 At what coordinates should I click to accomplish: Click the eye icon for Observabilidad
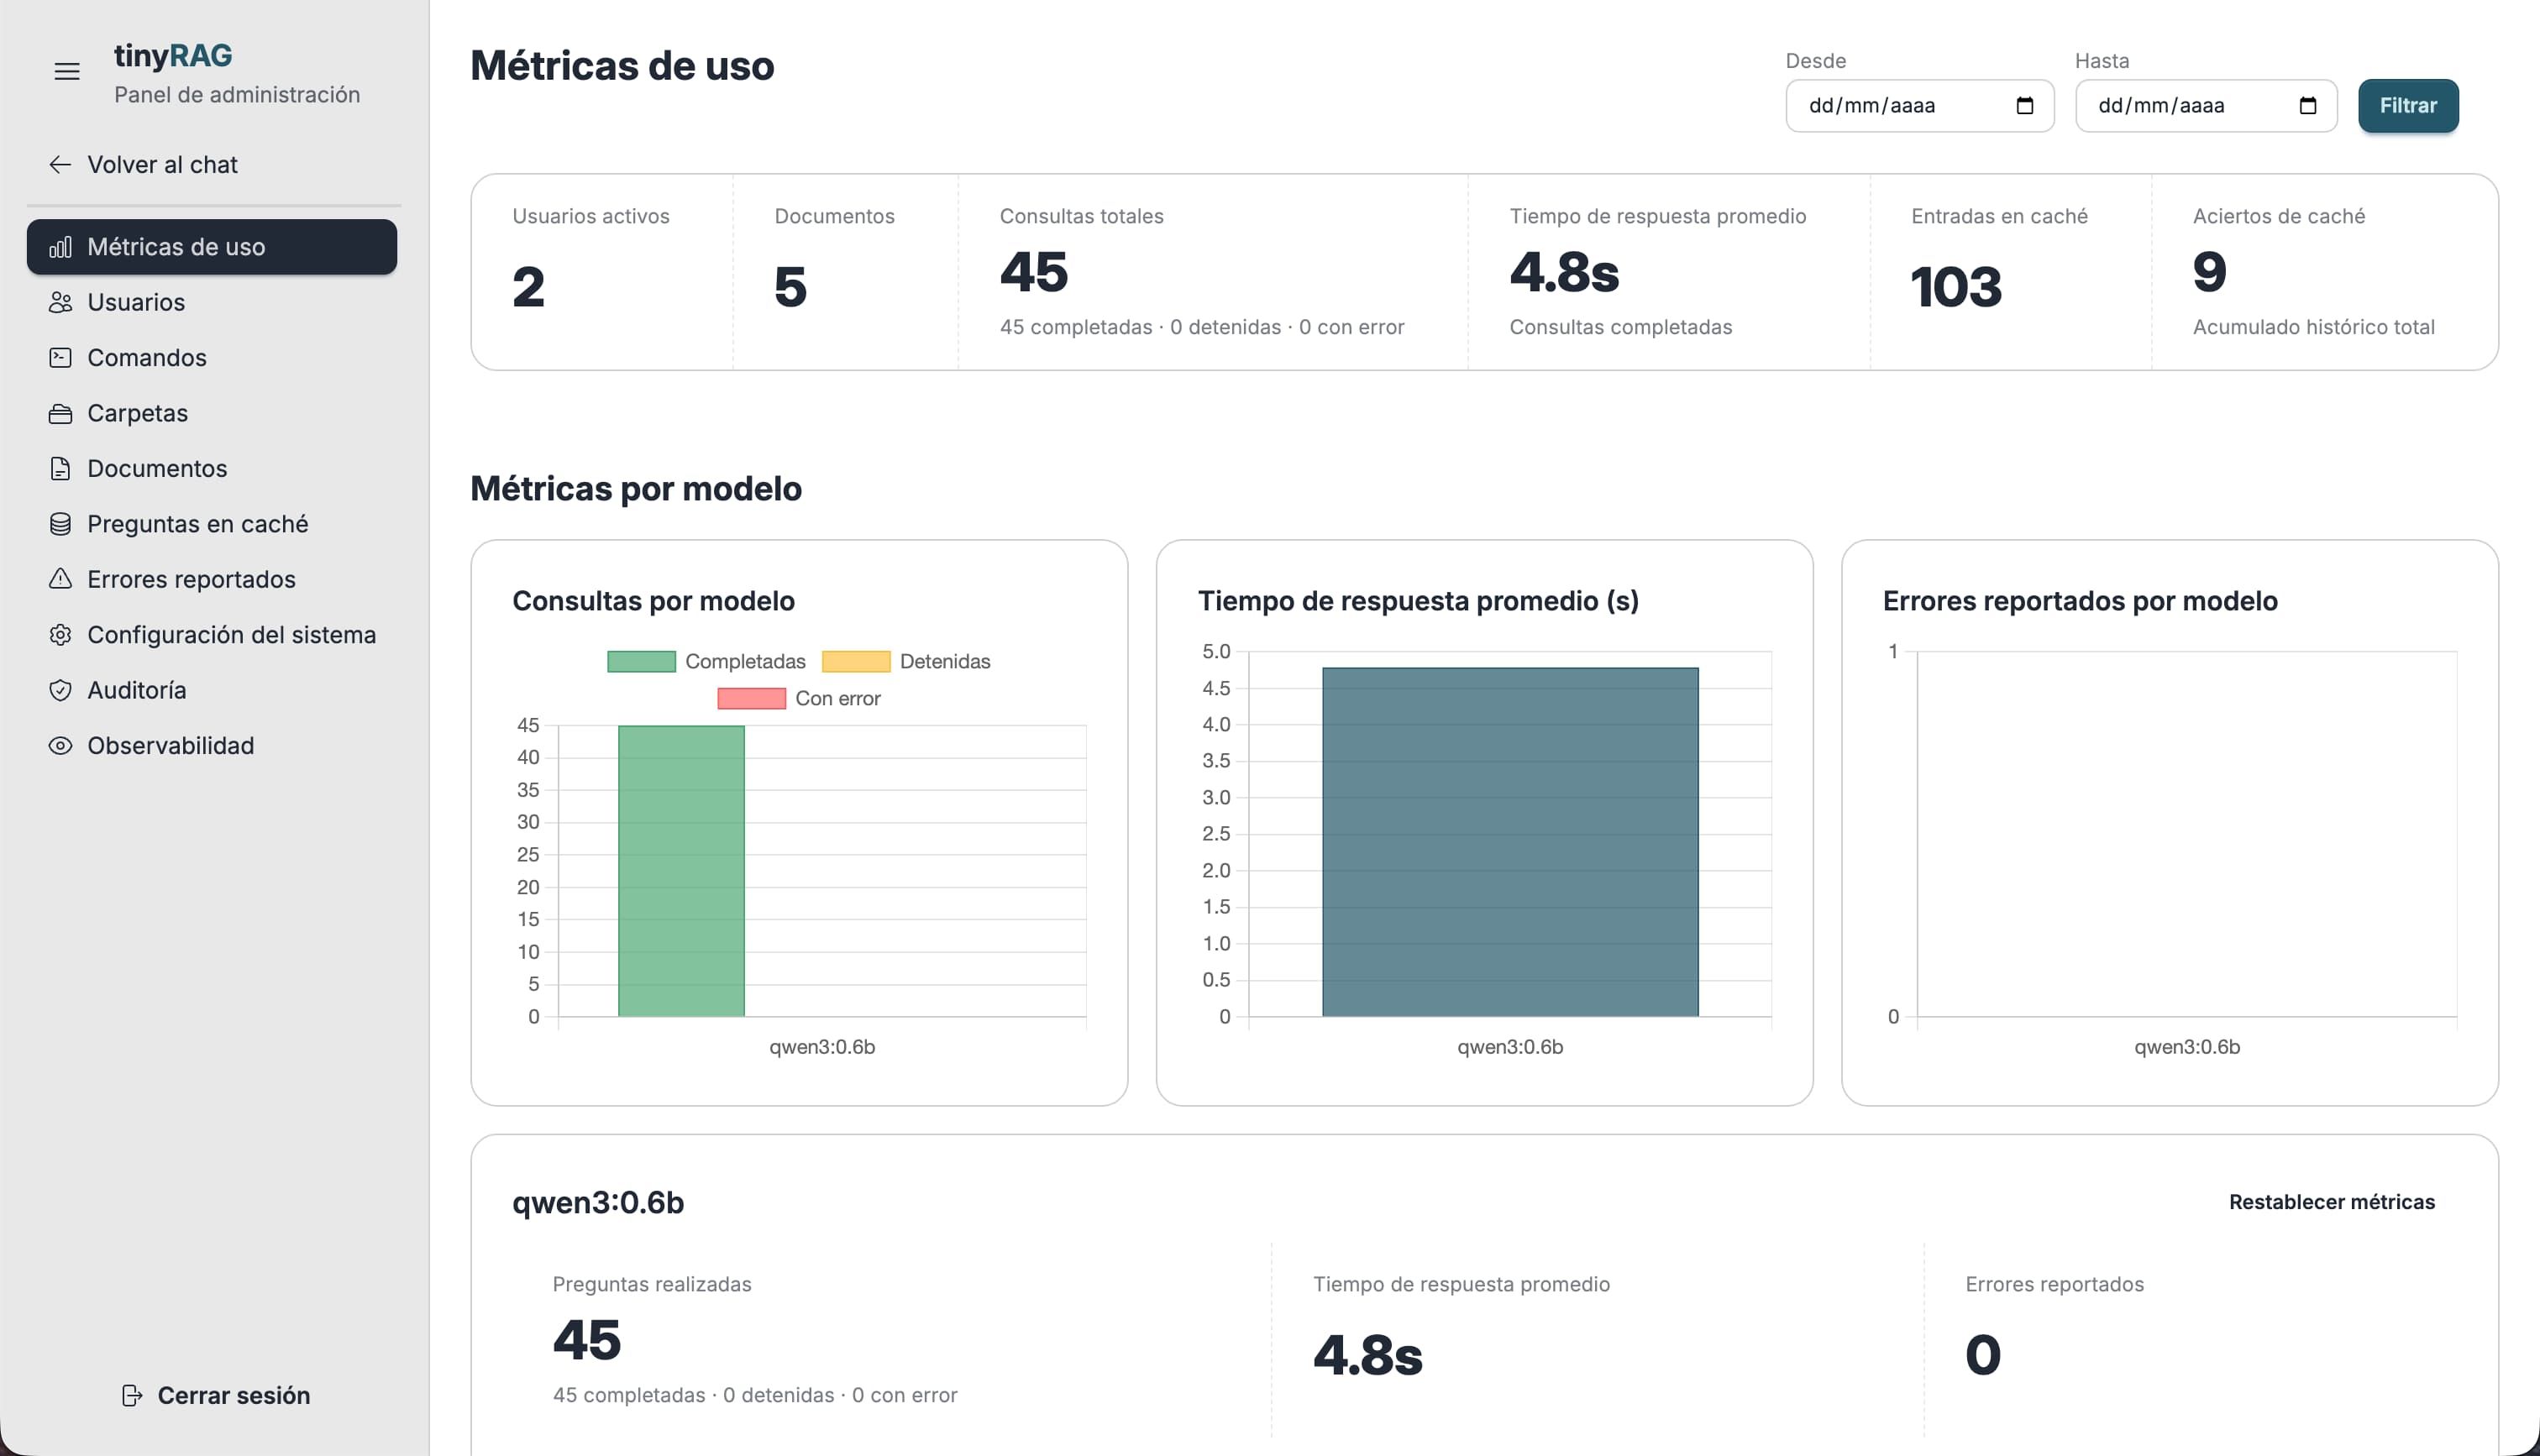coord(60,746)
